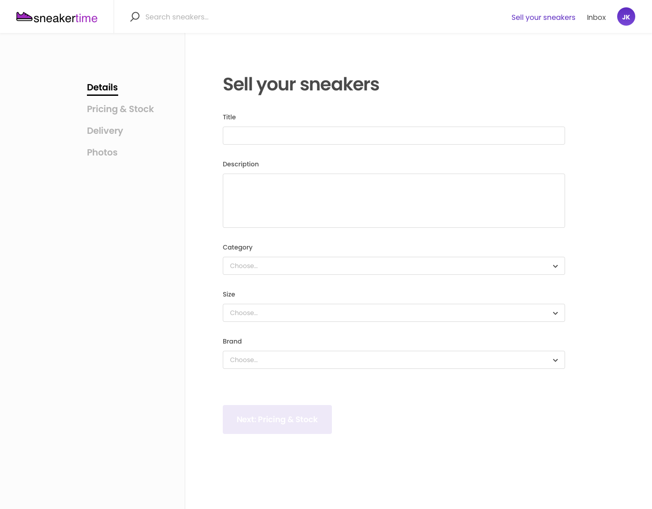652x509 pixels.
Task: Click the Size dropdown chevron icon
Action: [x=555, y=313]
